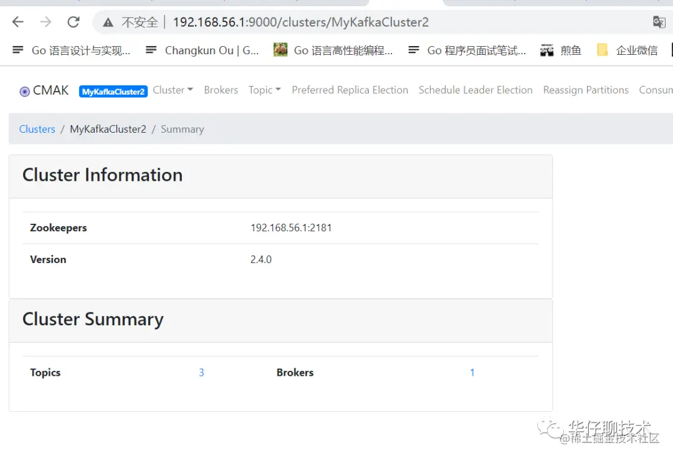Click the Clusters breadcrumb link
This screenshot has height=458, width=673.
click(37, 129)
